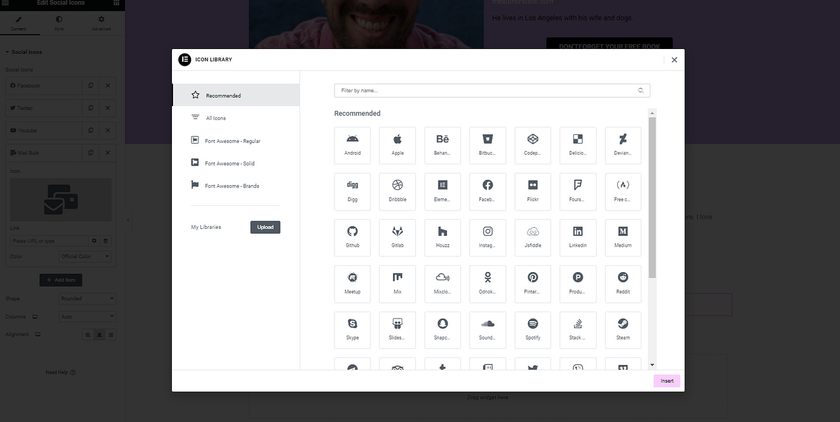Choose the Delicious icon
840x422 pixels.
(x=577, y=145)
